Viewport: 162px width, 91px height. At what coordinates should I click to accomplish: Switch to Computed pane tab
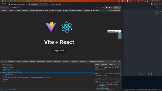point(104,64)
